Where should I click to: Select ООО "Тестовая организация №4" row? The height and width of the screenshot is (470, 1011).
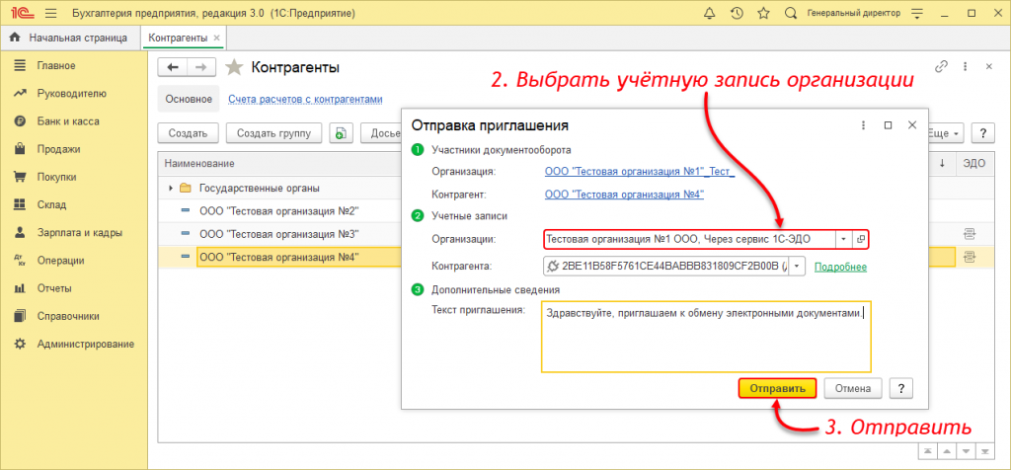(278, 257)
